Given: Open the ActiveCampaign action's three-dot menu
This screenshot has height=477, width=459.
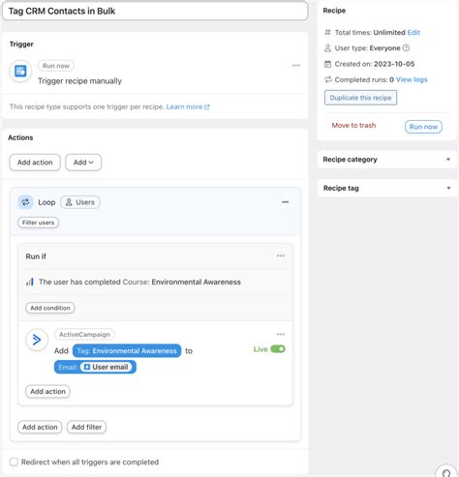Looking at the screenshot, I should point(281,334).
